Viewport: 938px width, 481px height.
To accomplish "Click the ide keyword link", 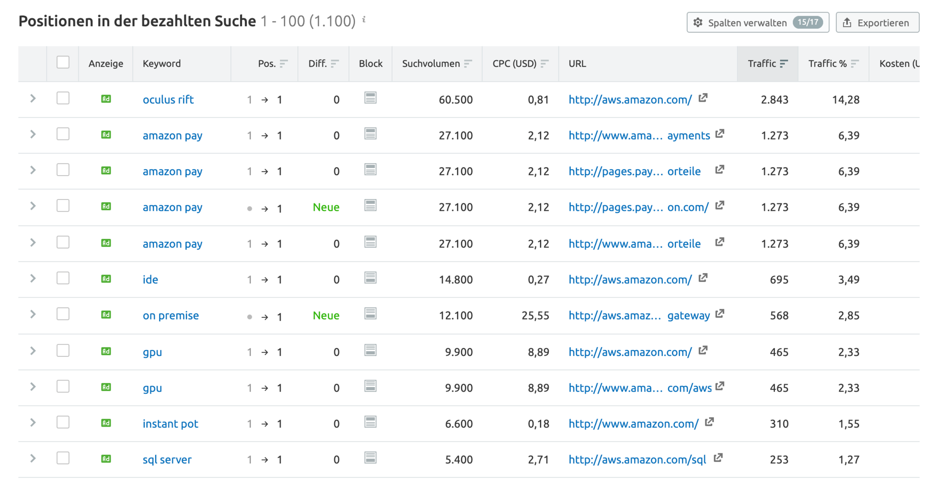I will [150, 280].
